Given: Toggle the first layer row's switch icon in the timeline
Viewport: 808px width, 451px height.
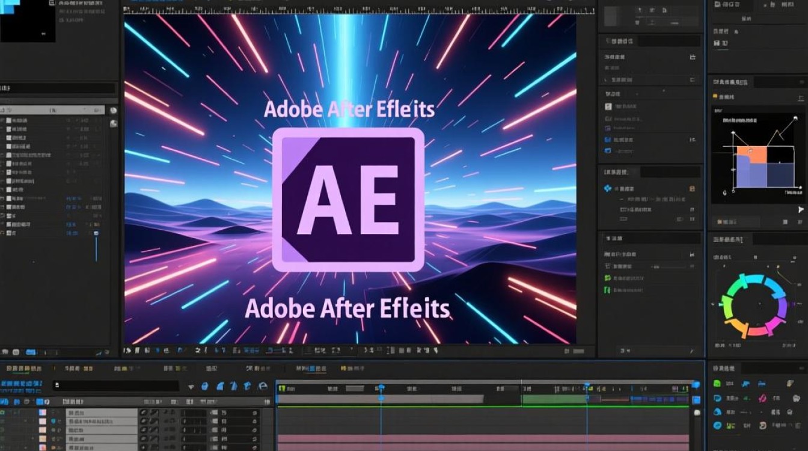Looking at the screenshot, I should tap(144, 413).
